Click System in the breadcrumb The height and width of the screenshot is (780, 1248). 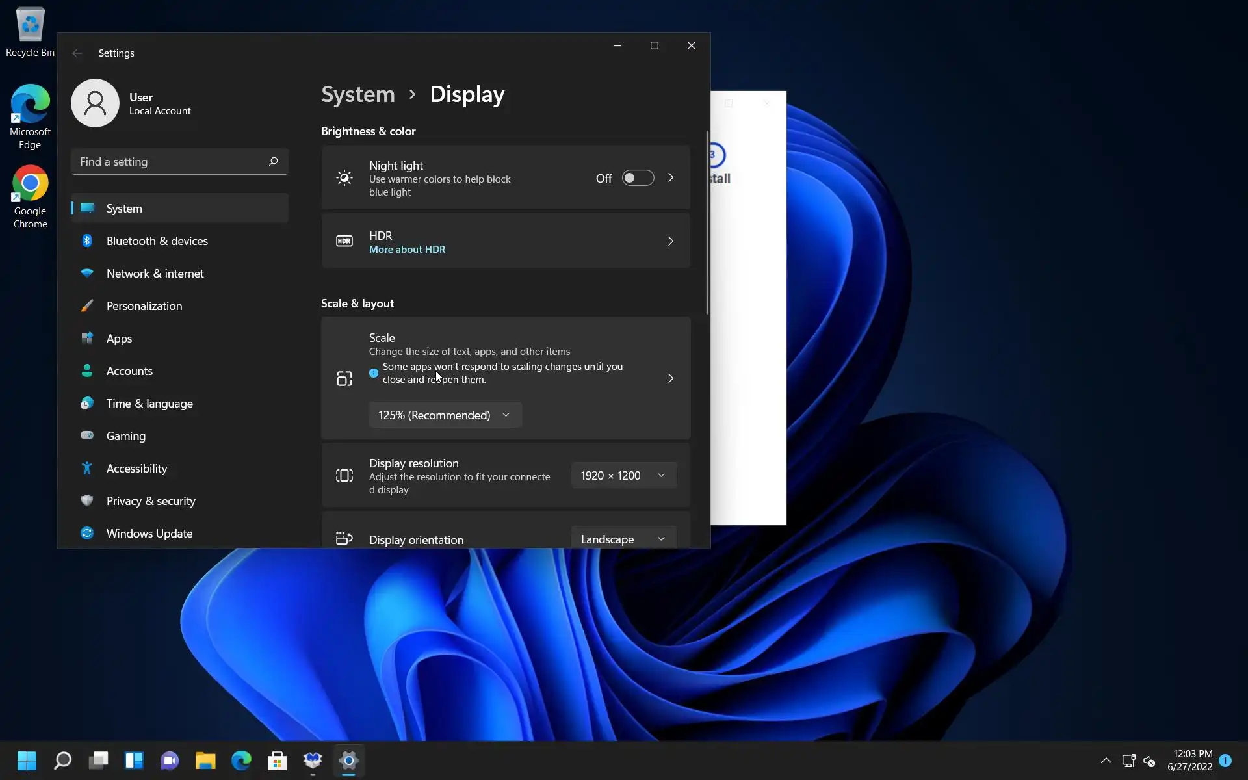[x=357, y=94]
